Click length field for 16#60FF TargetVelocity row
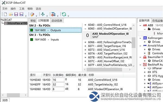The width and height of the screenshot is (163, 102). (58, 84)
